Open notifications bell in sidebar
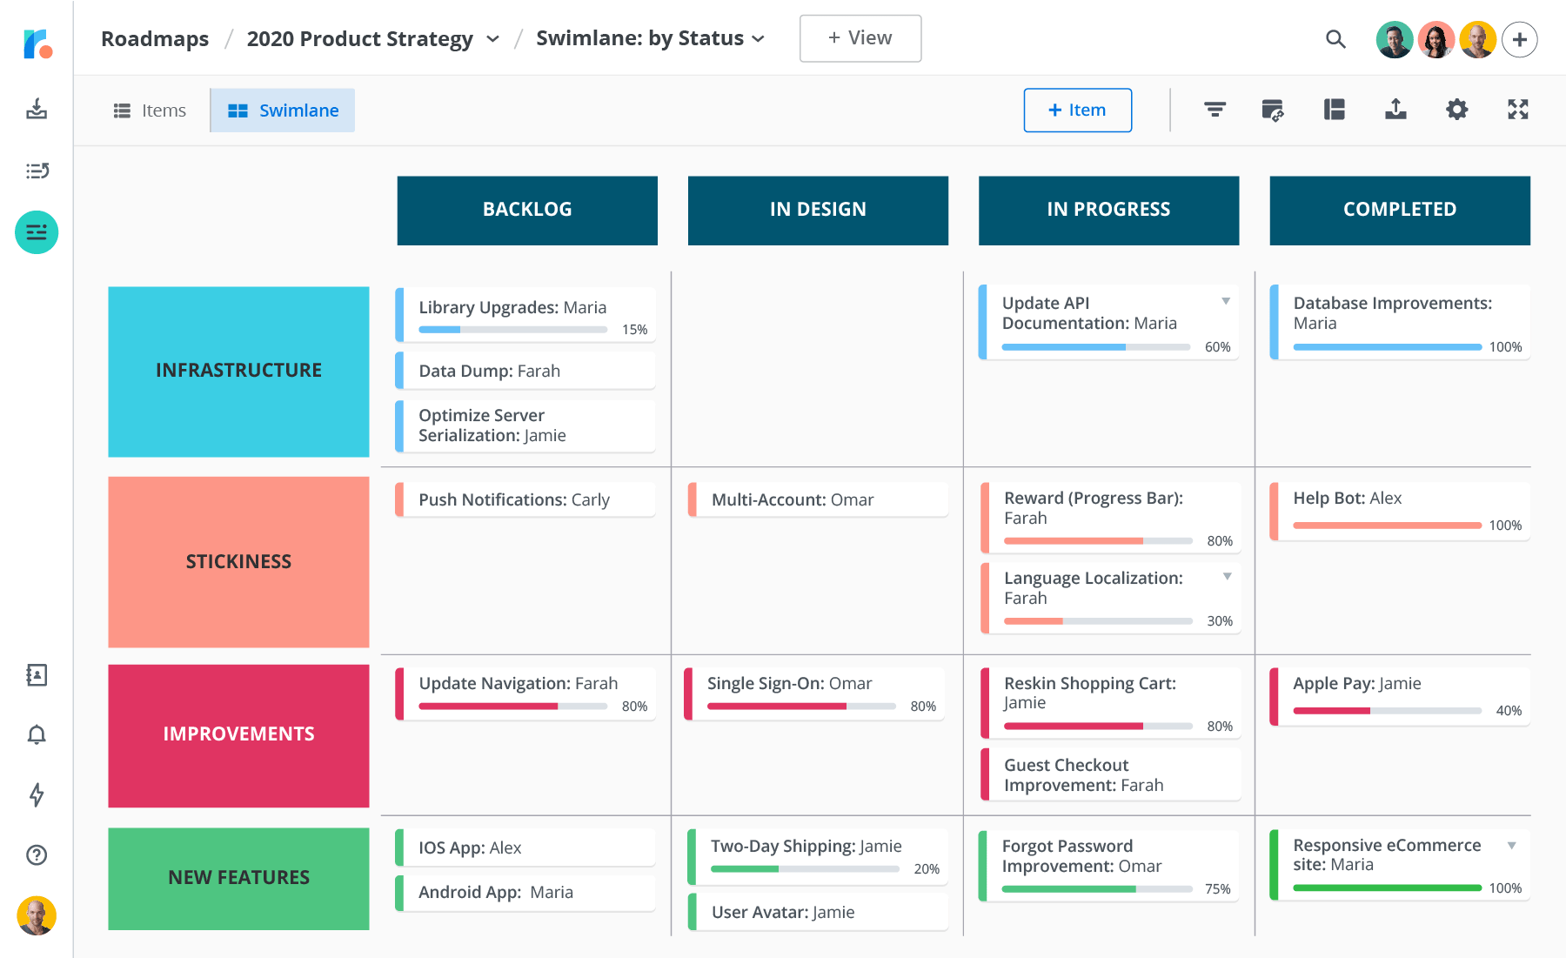The width and height of the screenshot is (1566, 958). 37,735
